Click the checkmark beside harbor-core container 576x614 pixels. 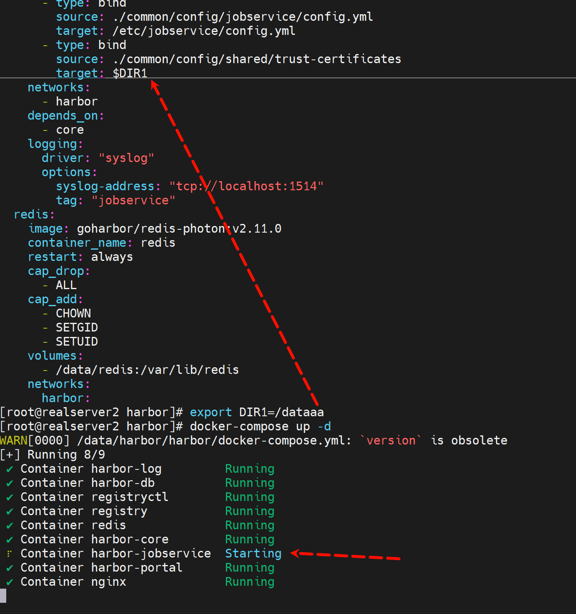10,540
